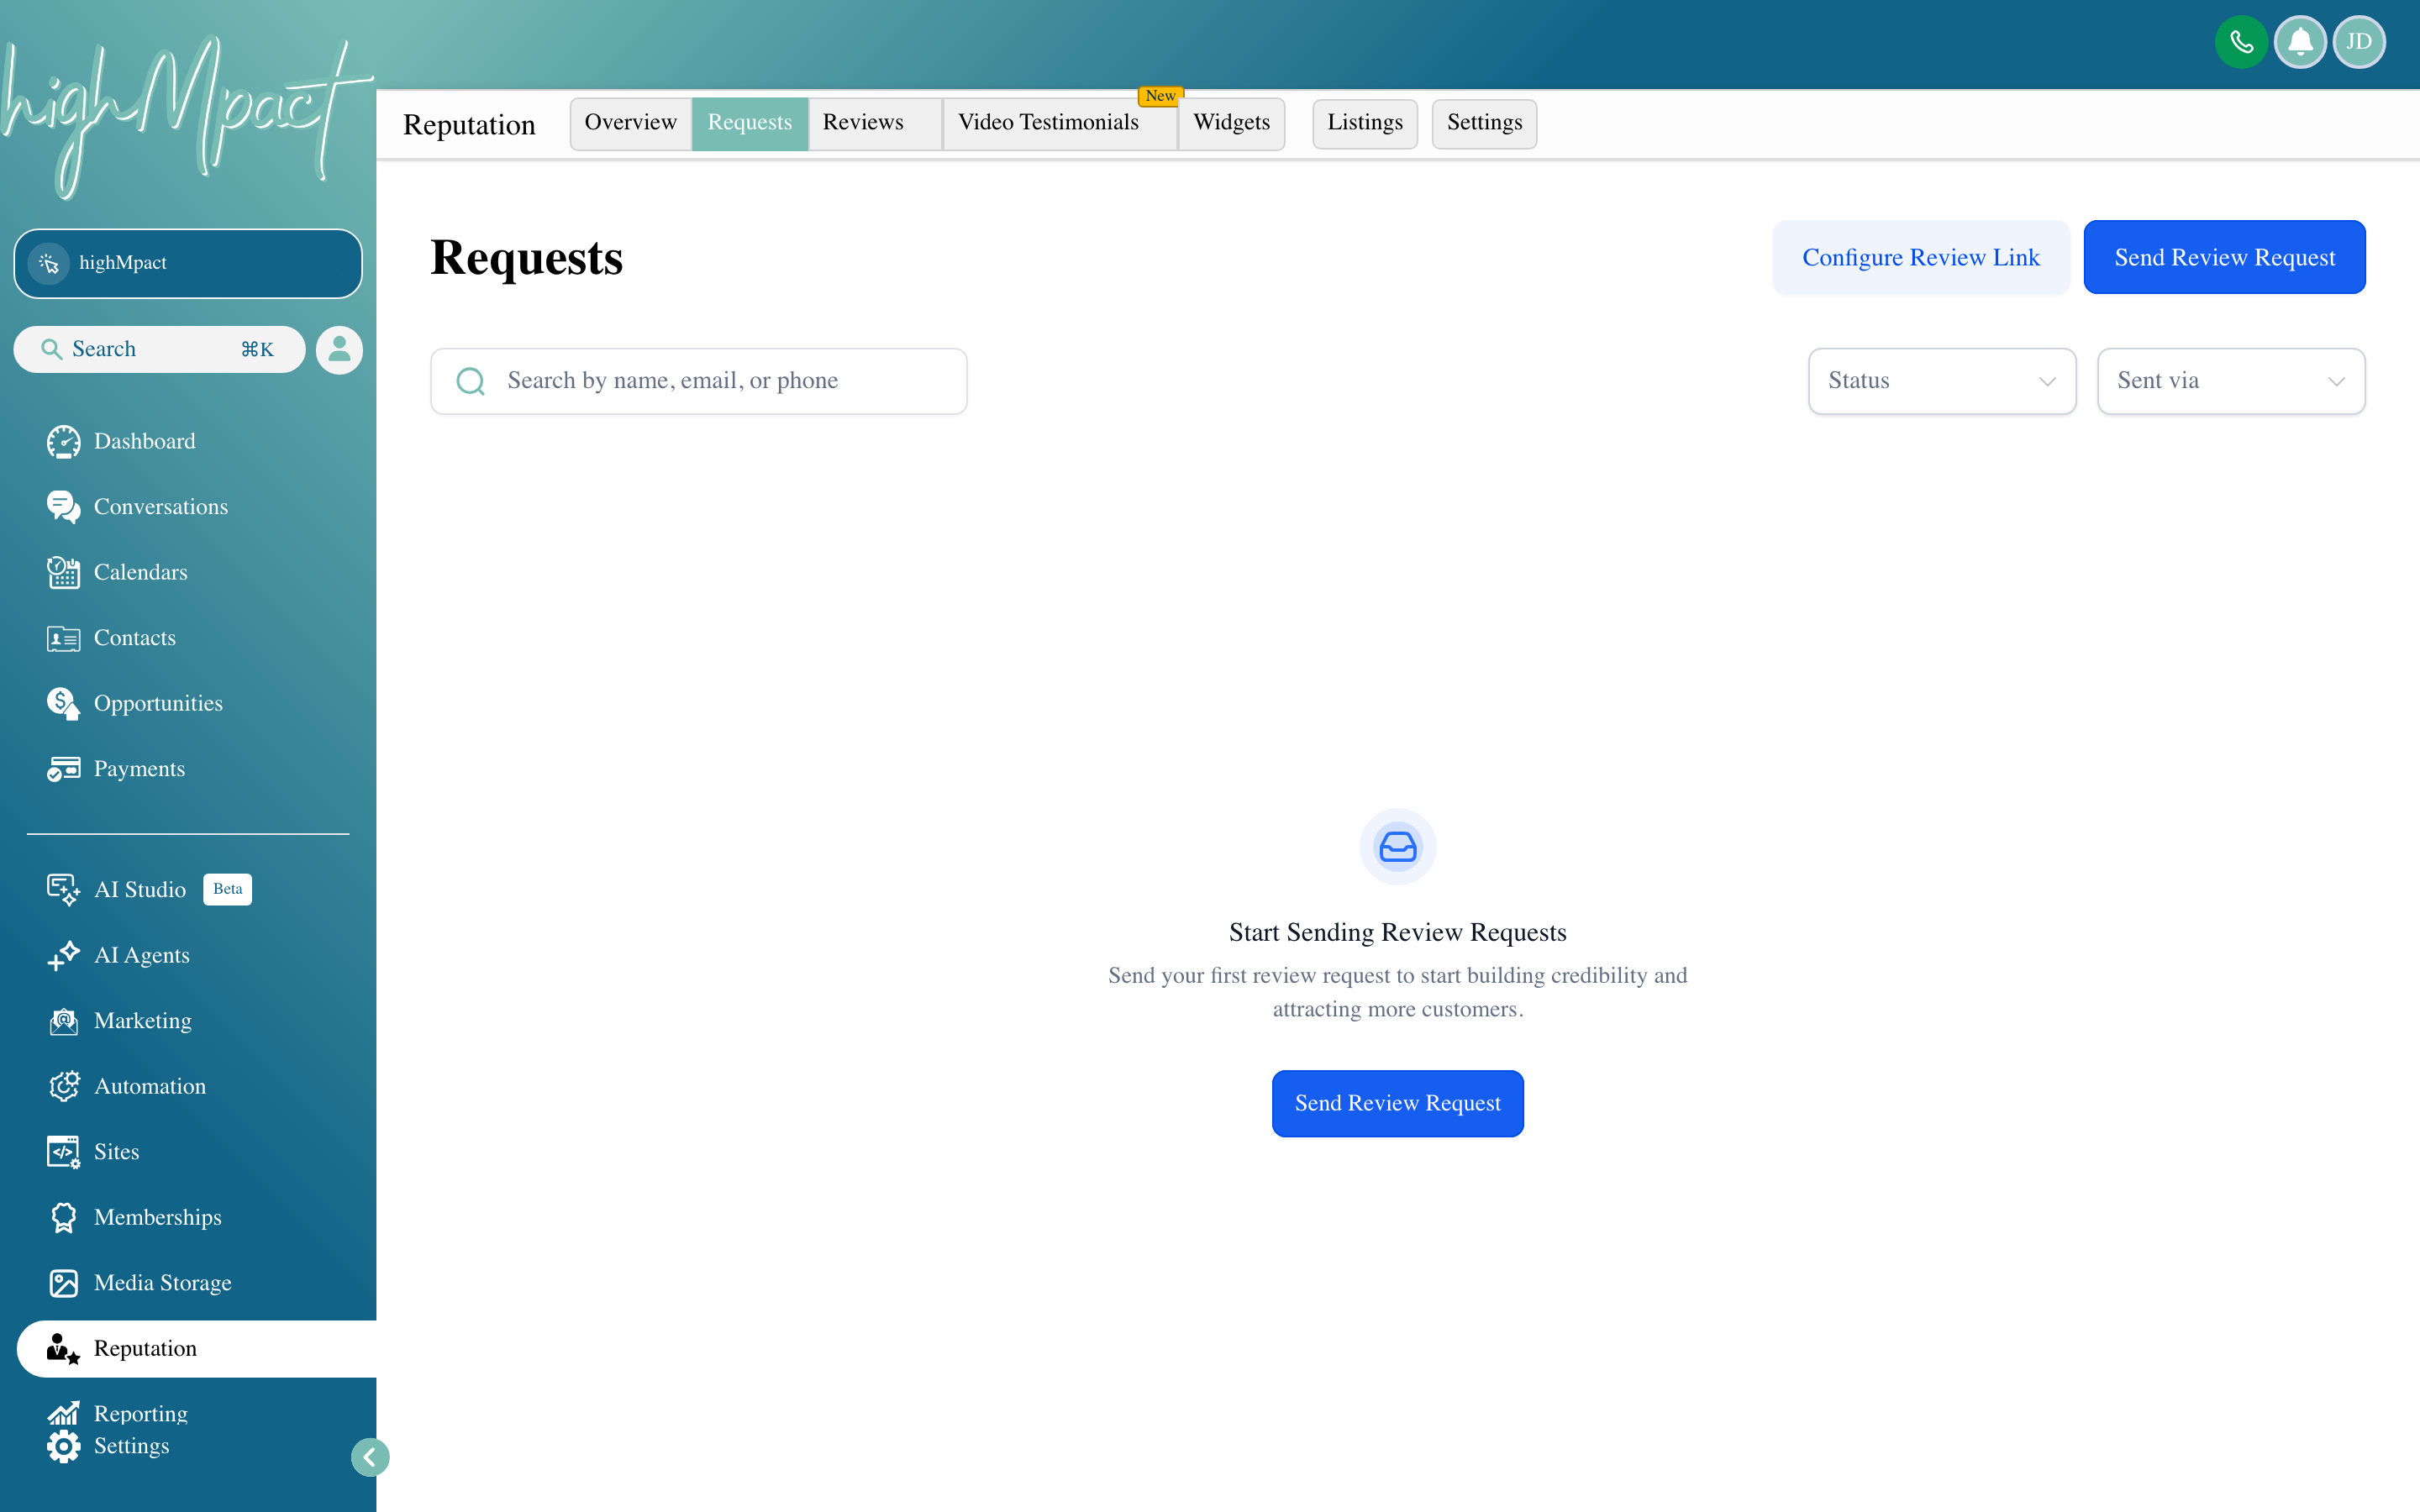Open the notifications bell icon
This screenshot has height=1512, width=2420.
coord(2300,42)
